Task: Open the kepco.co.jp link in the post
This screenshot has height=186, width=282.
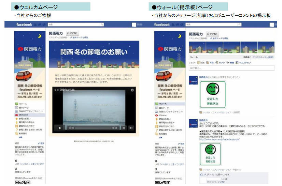Action: coord(219,139)
